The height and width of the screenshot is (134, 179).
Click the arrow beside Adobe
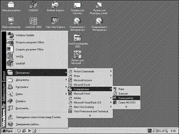pos(111,98)
